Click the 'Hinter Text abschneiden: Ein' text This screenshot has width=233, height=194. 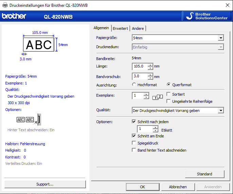pyautogui.click(x=31, y=130)
